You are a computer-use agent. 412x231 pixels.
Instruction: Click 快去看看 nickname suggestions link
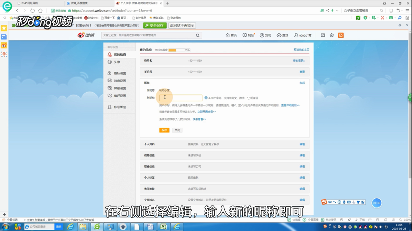(x=199, y=119)
